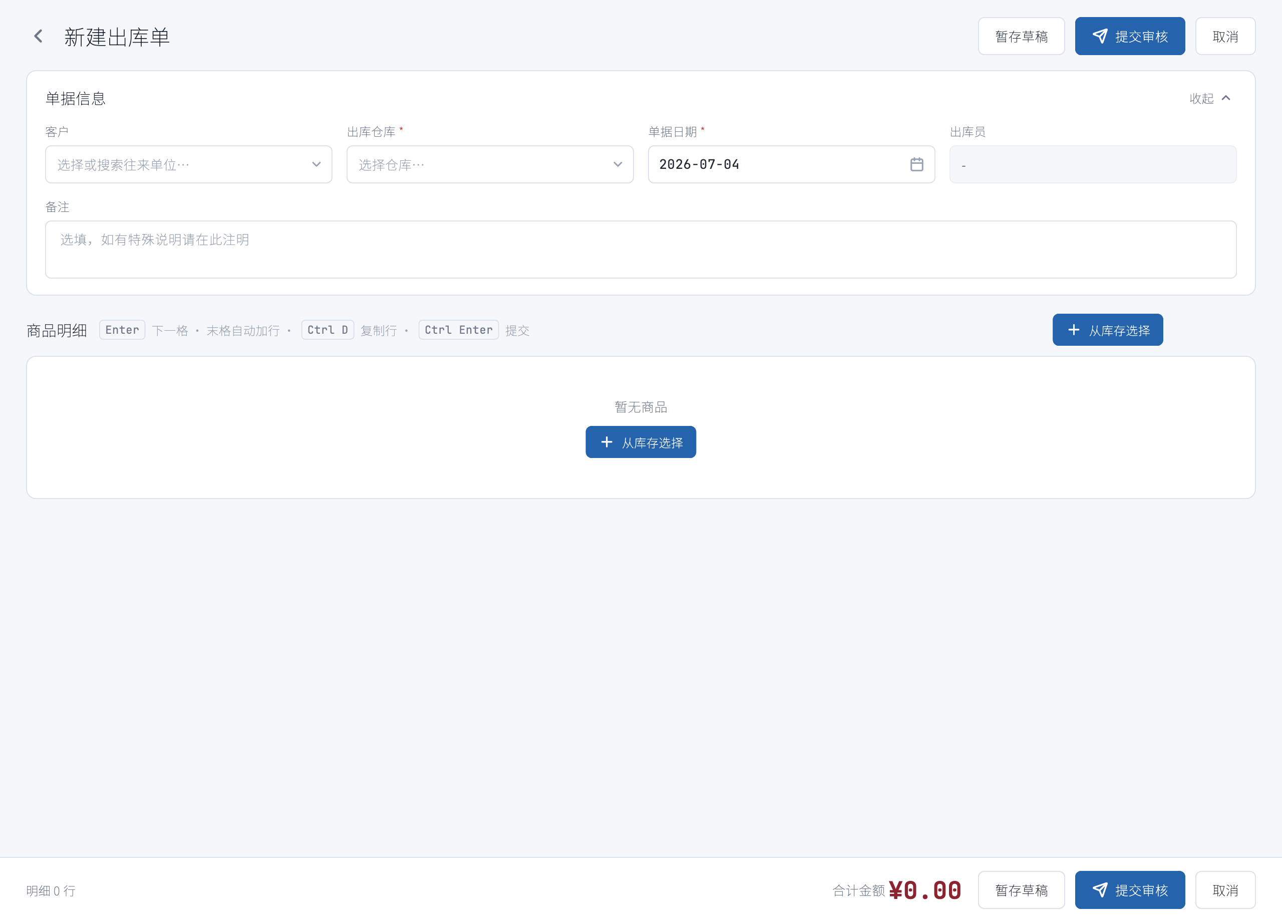Image resolution: width=1282 pixels, height=922 pixels.
Task: Click the 新建出库单 page title
Action: coord(117,38)
